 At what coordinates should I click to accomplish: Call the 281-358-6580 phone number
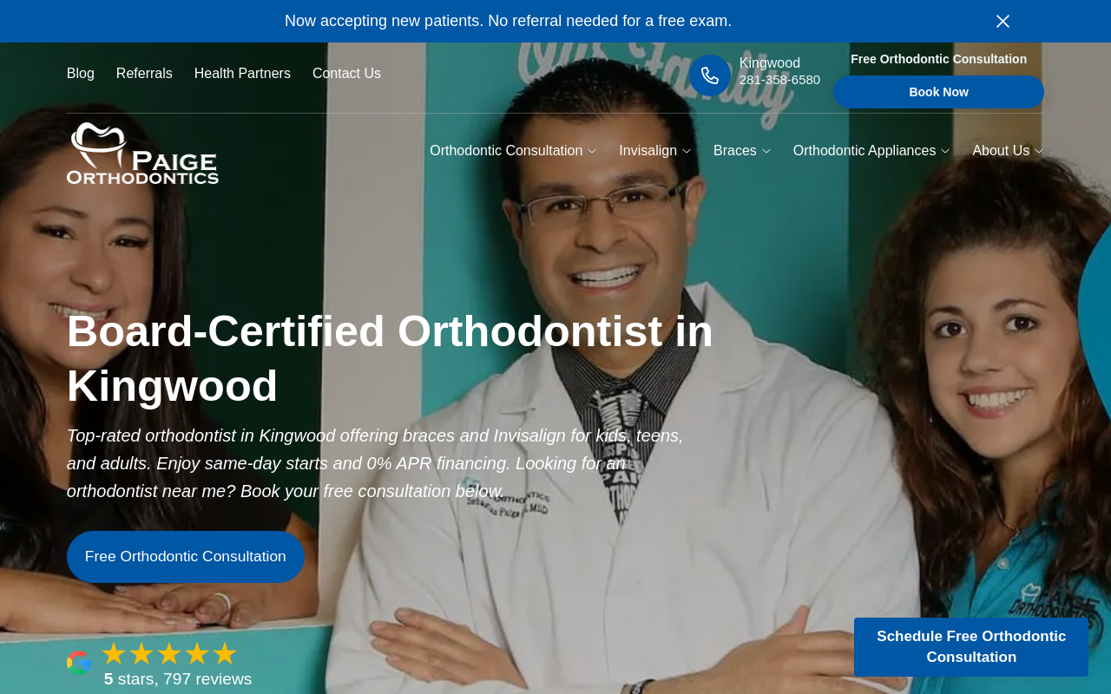click(x=779, y=80)
